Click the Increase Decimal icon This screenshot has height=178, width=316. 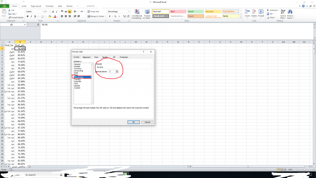coord(124,16)
